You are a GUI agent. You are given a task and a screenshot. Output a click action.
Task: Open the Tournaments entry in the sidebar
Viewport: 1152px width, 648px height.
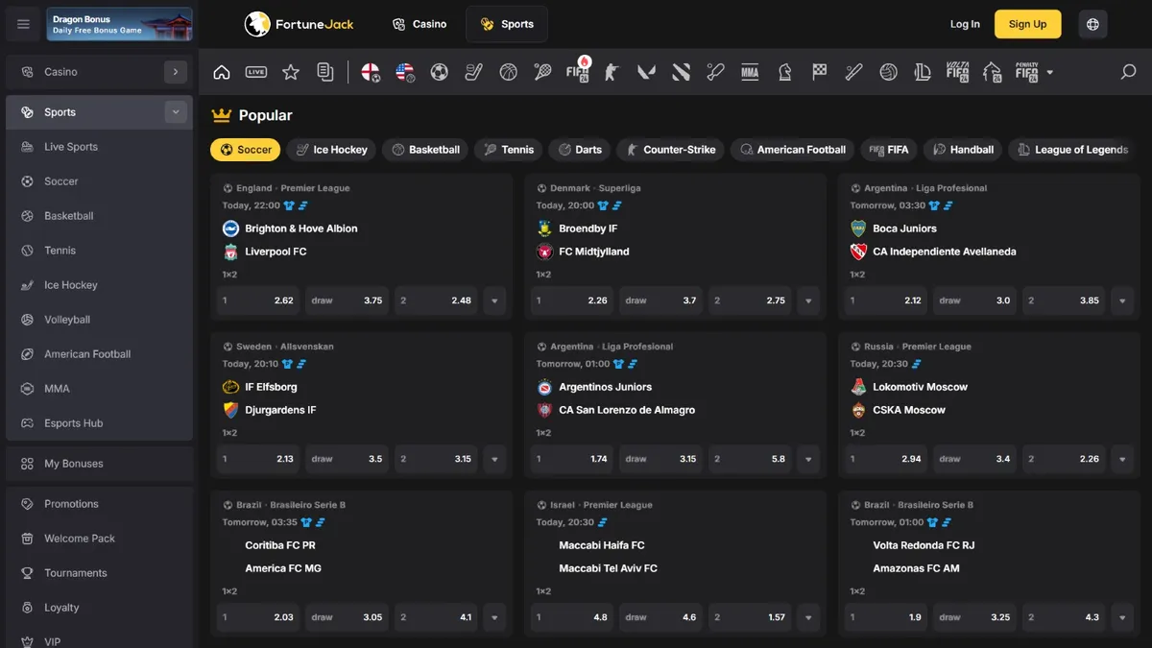point(74,572)
